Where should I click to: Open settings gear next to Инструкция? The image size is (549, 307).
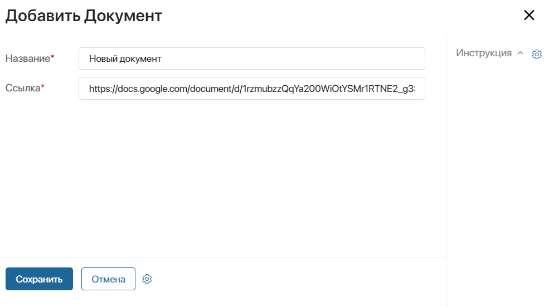pyautogui.click(x=537, y=54)
